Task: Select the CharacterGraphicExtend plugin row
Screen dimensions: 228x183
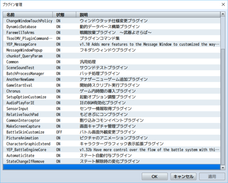Action: tap(112, 144)
